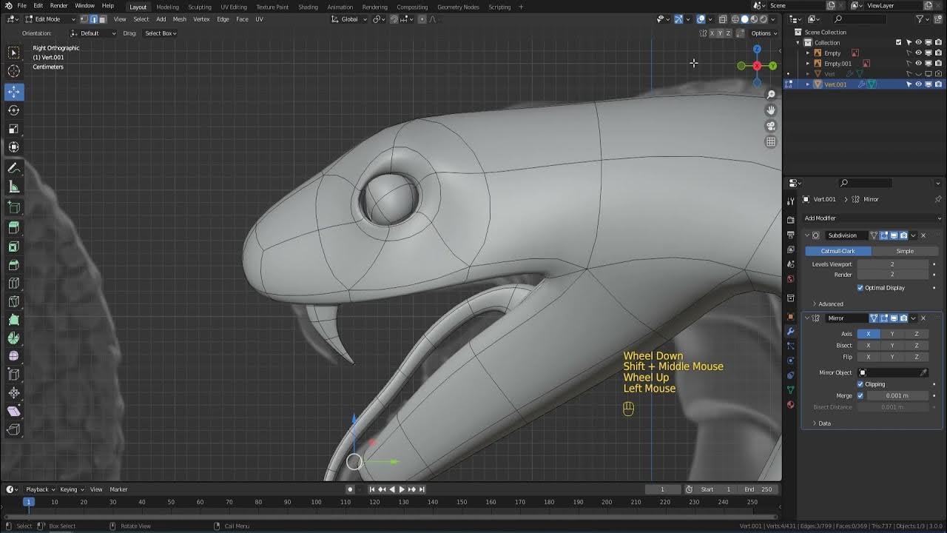The image size is (947, 533).
Task: Switch to Wireframe viewport shading
Action: pyautogui.click(x=735, y=19)
